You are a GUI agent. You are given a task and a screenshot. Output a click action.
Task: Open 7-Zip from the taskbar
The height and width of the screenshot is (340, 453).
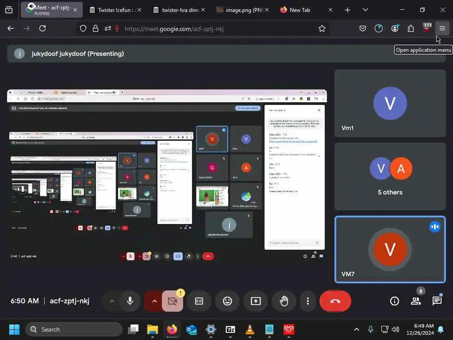coord(230,329)
